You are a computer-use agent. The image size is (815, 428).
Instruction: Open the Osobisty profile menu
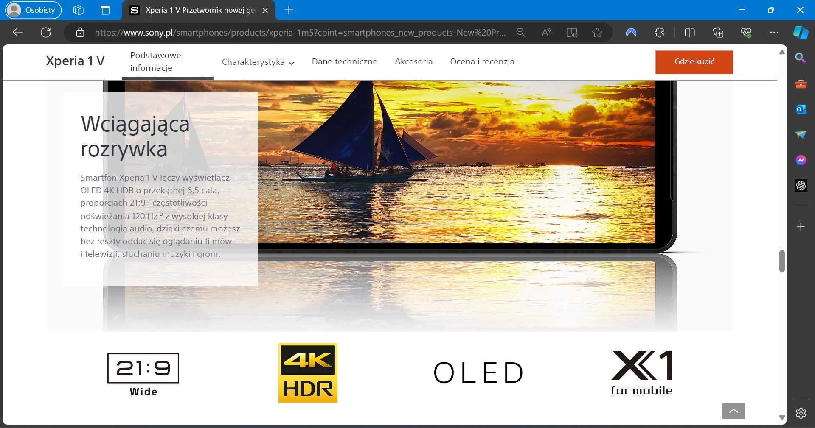tap(34, 10)
